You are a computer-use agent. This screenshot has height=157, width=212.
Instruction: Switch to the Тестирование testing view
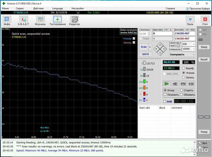point(58,21)
